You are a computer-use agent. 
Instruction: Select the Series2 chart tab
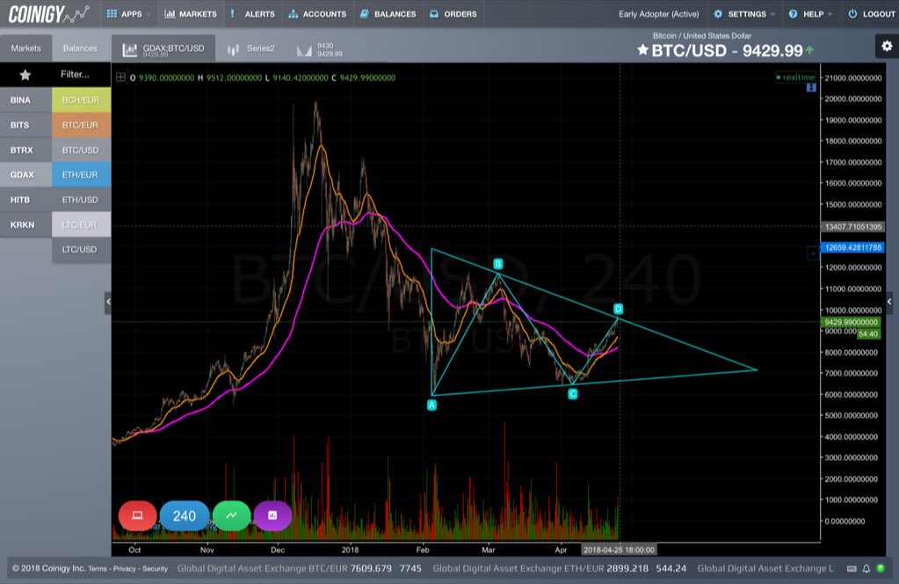251,48
